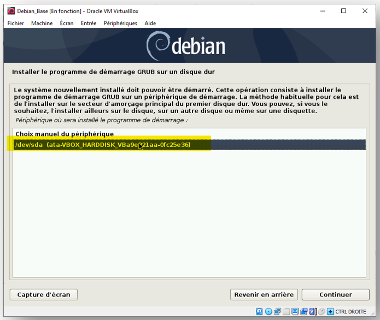Click the VirtualBox window title icon
380x320 pixels.
point(11,11)
